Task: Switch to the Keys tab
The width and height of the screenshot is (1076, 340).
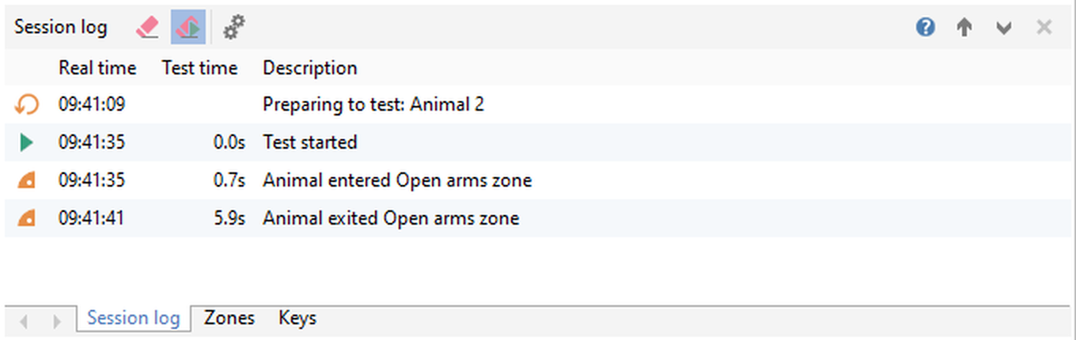Action: pos(297,319)
